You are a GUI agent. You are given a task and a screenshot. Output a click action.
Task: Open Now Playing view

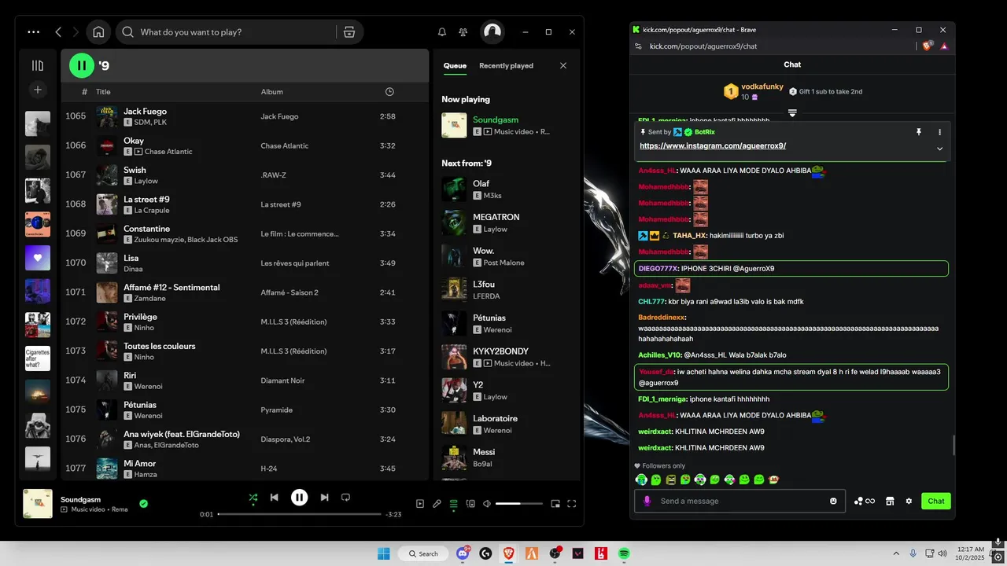(419, 504)
